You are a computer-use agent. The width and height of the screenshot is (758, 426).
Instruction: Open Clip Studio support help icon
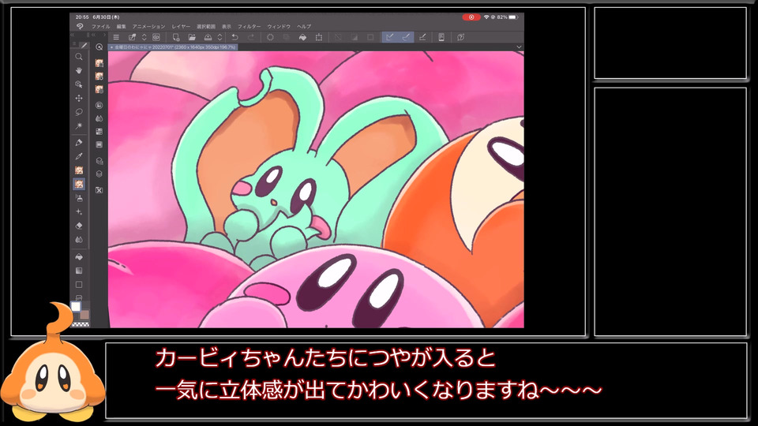(460, 37)
